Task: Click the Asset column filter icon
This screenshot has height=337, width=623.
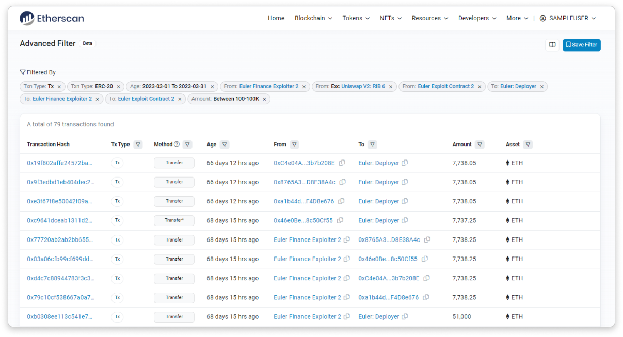Action: 528,145
